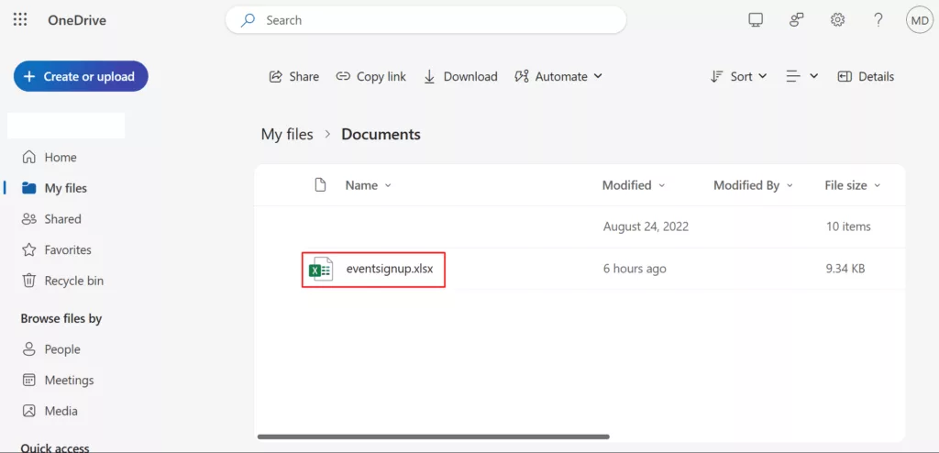939x453 pixels.
Task: Click the Favorites star icon
Action: click(x=28, y=249)
